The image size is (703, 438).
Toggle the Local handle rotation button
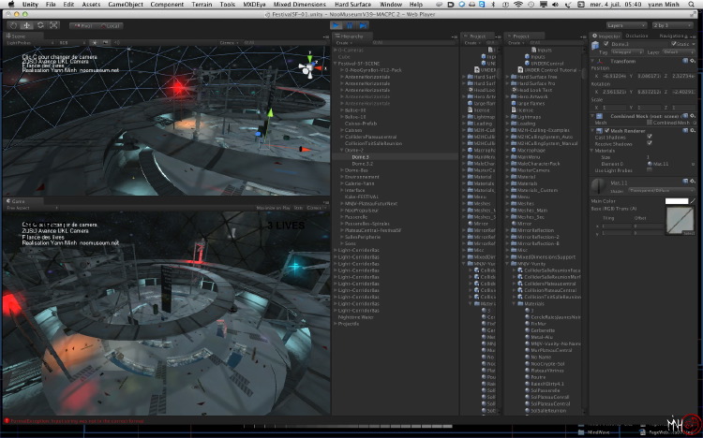[109, 25]
